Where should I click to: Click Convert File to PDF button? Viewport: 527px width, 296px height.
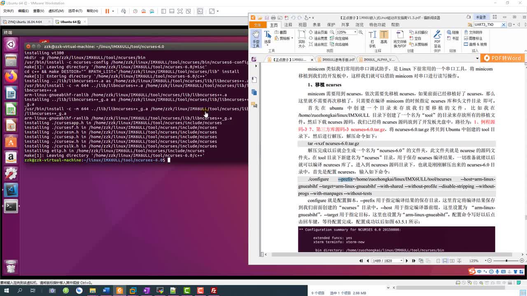pyautogui.click(x=400, y=39)
